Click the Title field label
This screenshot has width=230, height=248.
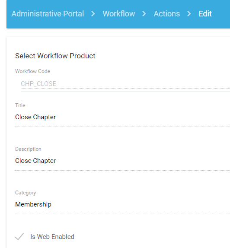20,105
